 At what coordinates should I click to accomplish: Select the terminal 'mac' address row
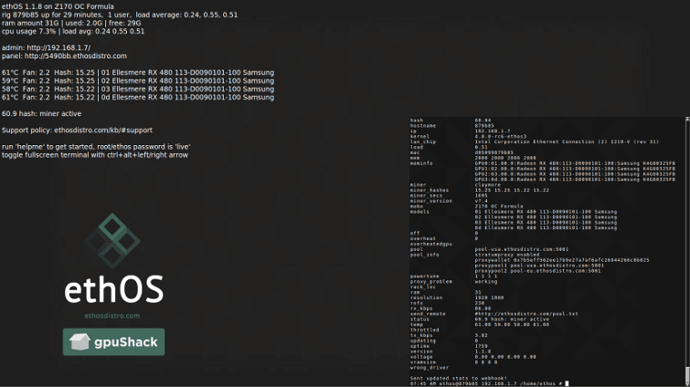462,152
